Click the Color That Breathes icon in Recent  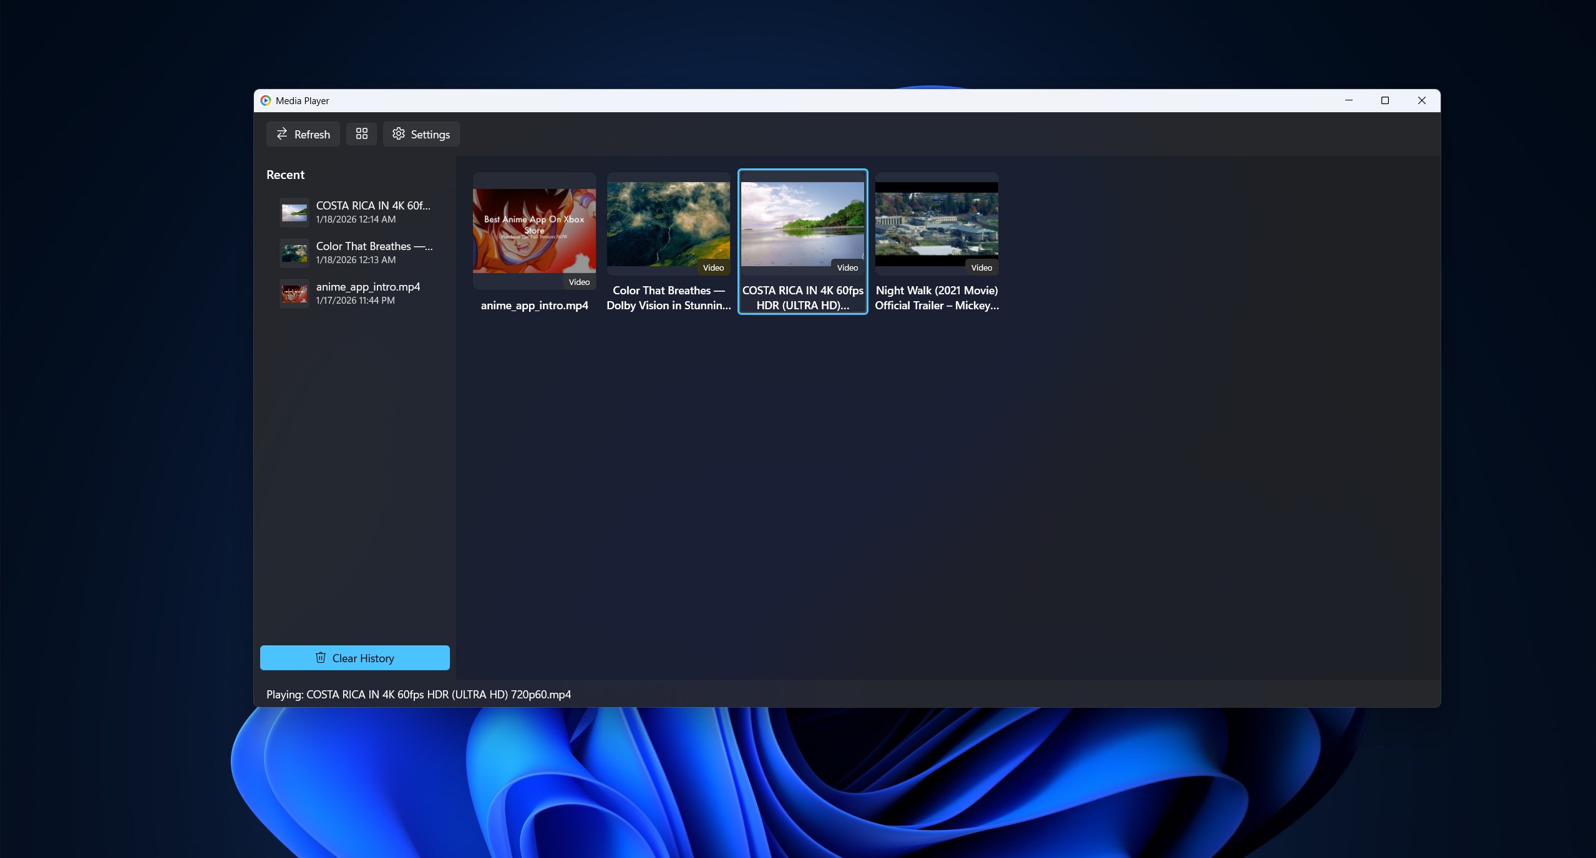coord(294,253)
